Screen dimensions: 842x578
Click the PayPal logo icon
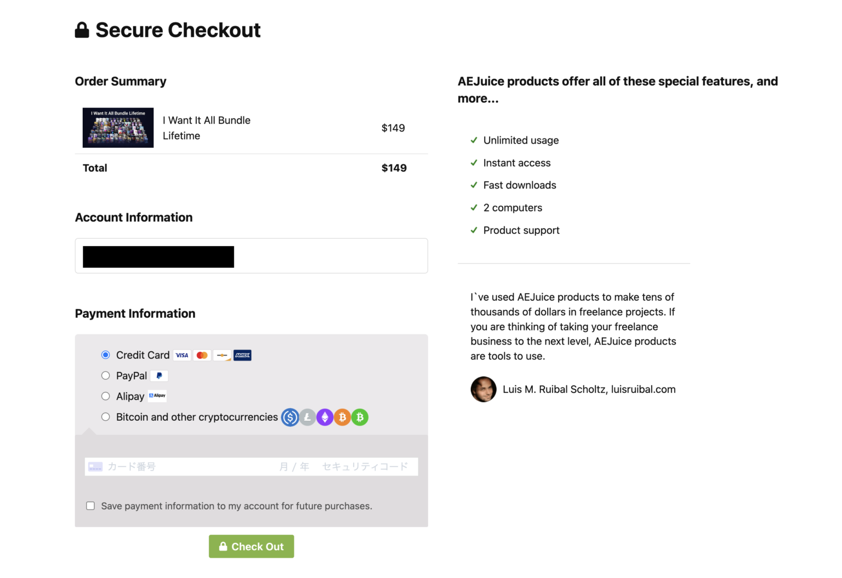tap(159, 376)
